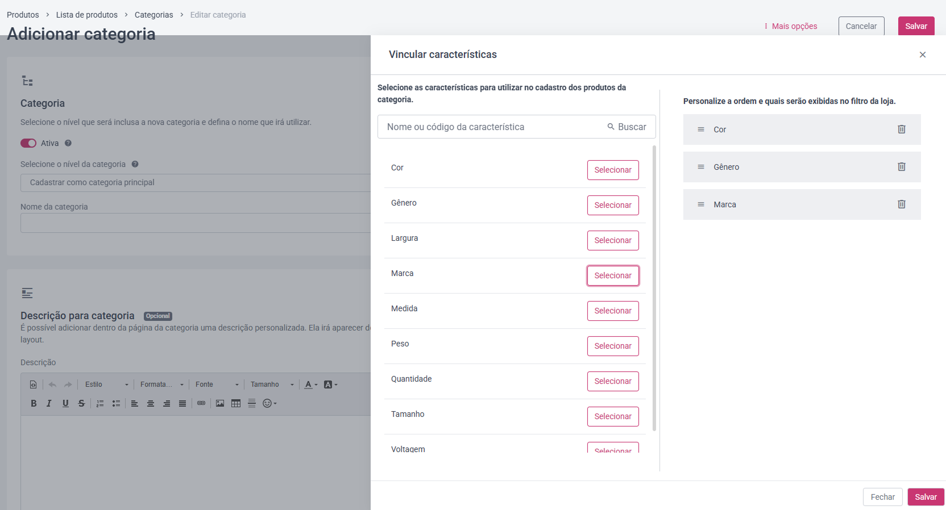Remove Gênero using its trash icon
Viewport: 946px width, 510px height.
tap(901, 167)
